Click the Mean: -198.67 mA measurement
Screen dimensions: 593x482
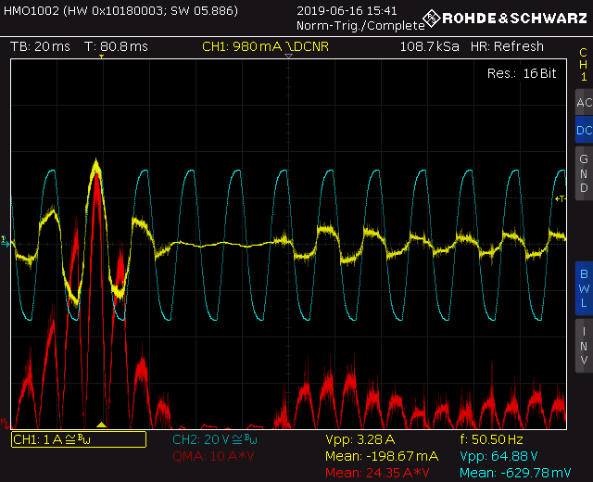(382, 456)
